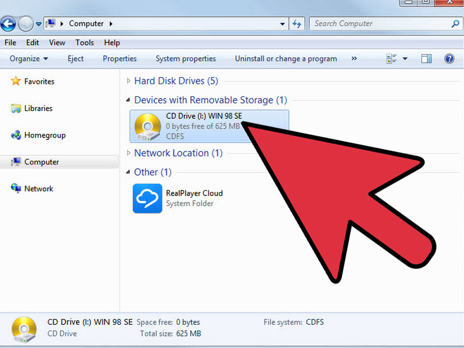Screen dimensions: 464x348
Task: Click the Back navigation arrow button
Action: click(8, 24)
